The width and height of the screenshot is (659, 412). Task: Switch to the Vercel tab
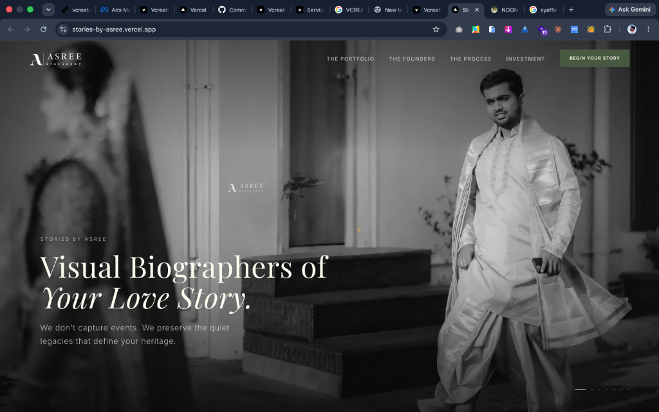(x=193, y=10)
